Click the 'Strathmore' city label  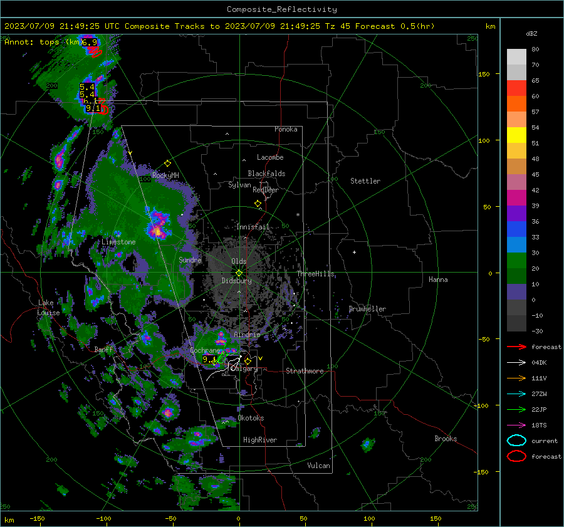pyautogui.click(x=305, y=371)
